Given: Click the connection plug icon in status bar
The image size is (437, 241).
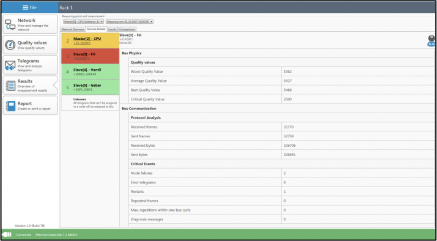Looking at the screenshot, I should 7,235.
